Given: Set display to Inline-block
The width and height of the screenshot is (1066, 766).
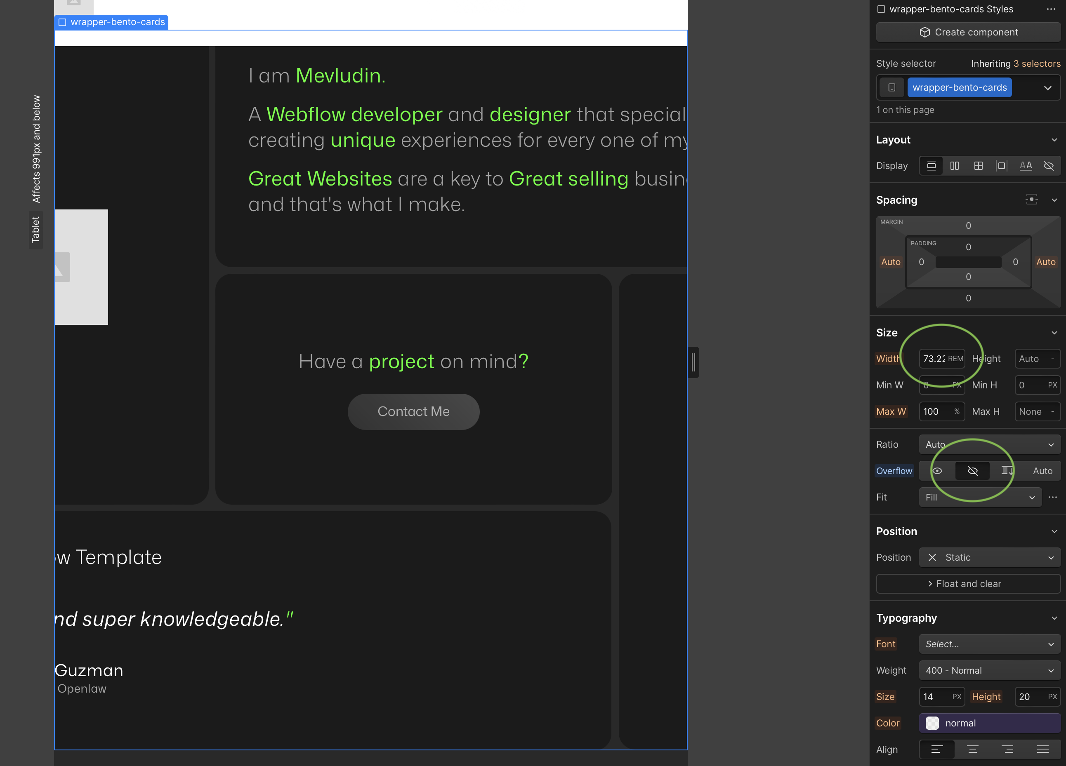Looking at the screenshot, I should (x=1002, y=166).
